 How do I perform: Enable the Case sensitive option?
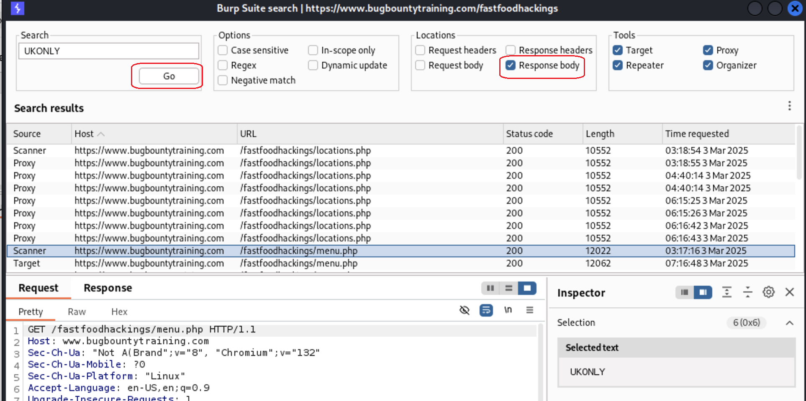(x=223, y=50)
